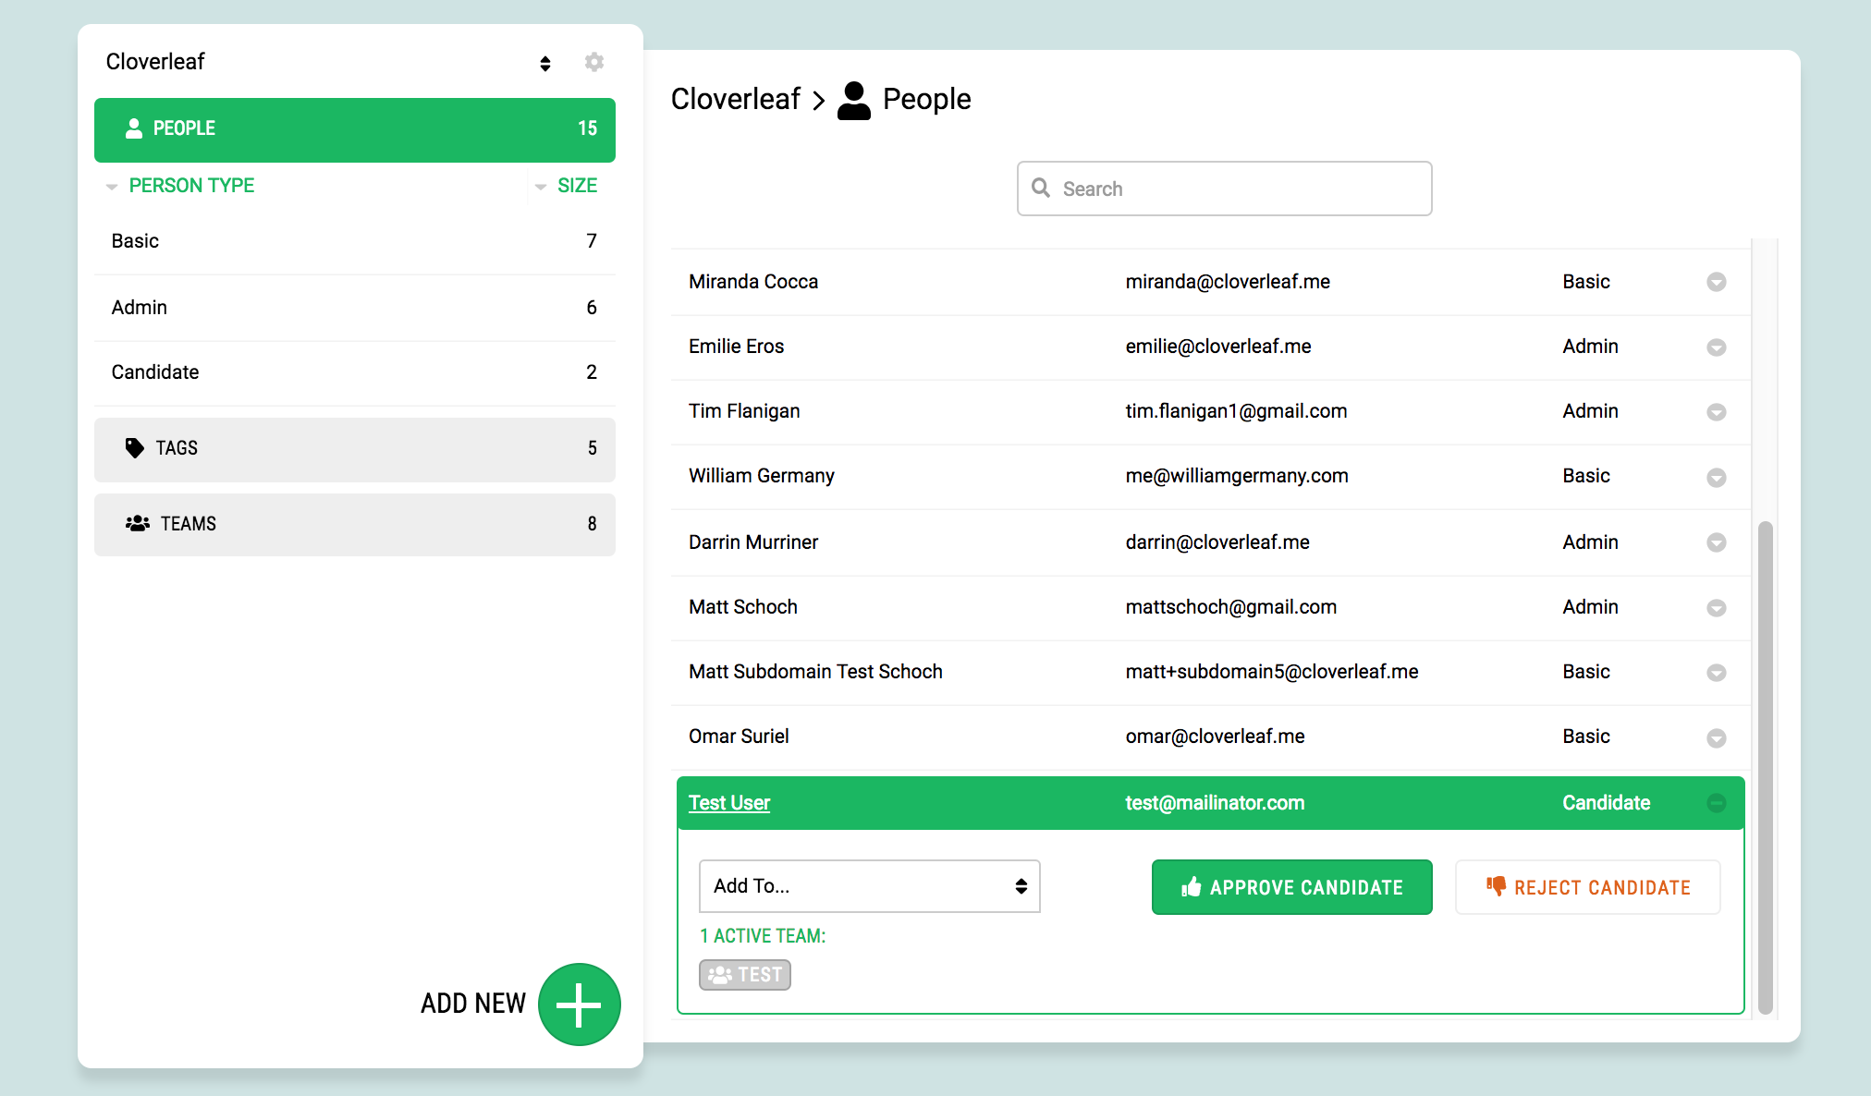
Task: Click thumbs-up icon on approve button
Action: click(x=1191, y=887)
